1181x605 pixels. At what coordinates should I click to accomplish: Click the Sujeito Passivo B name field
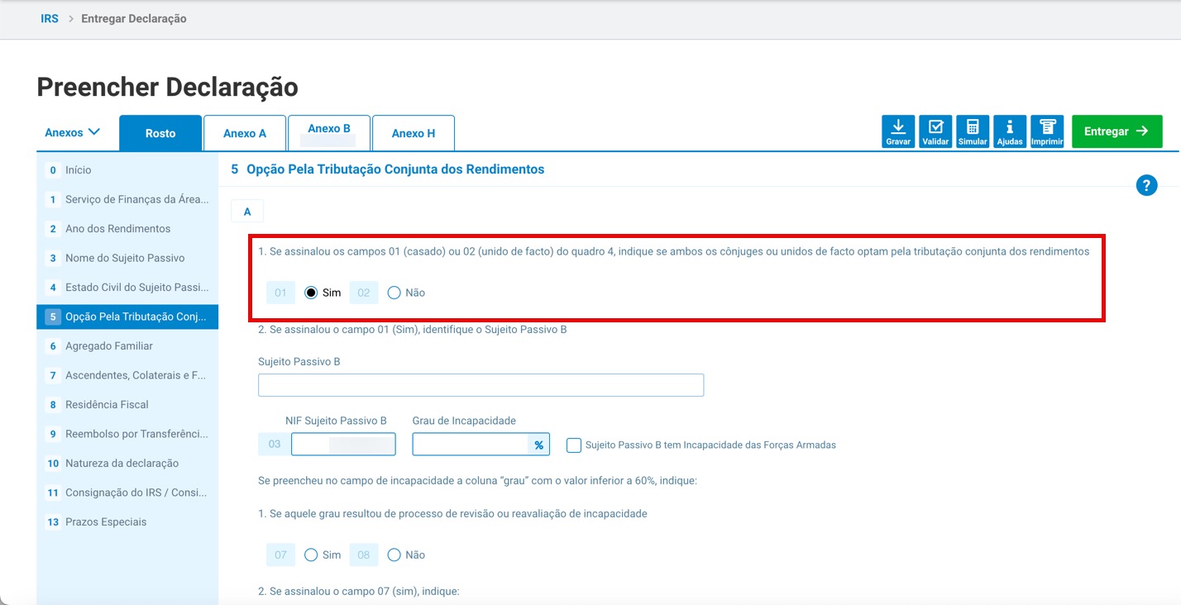tap(481, 385)
